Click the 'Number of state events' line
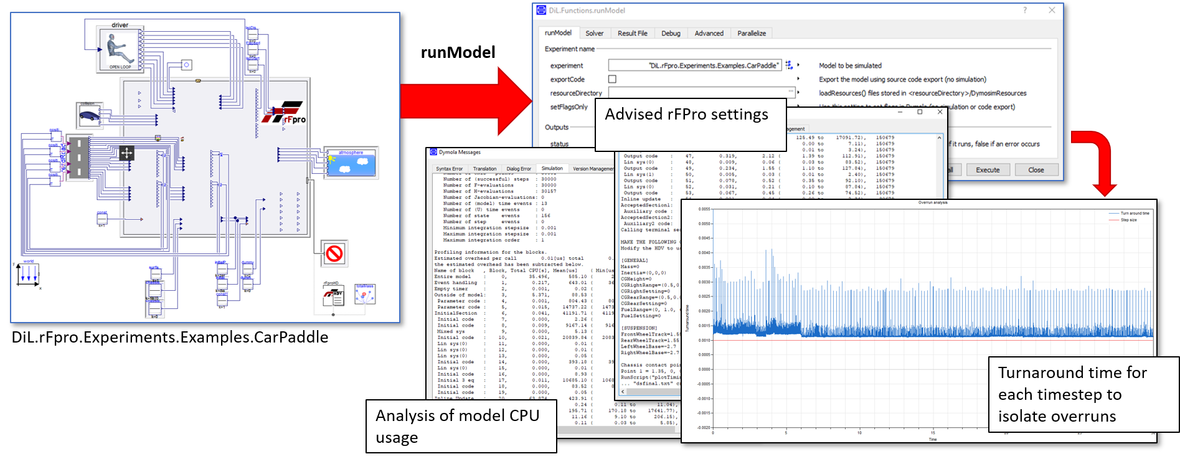The height and width of the screenshot is (459, 1180). (x=496, y=215)
